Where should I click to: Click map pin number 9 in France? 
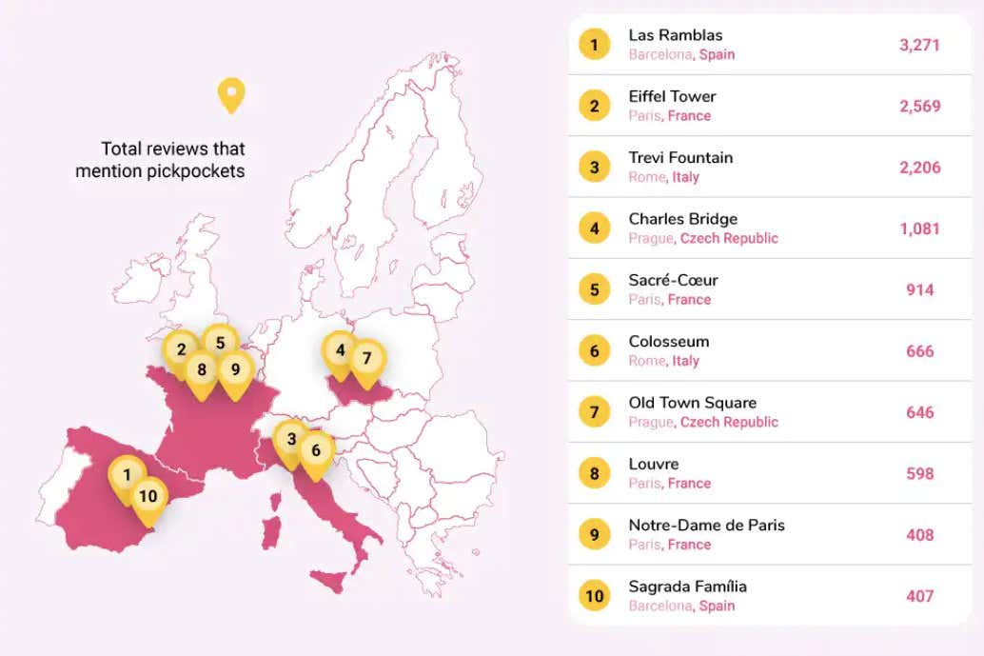[235, 368]
